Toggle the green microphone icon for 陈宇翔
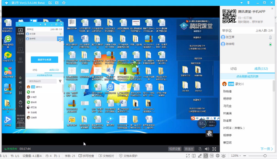 tap(270, 44)
